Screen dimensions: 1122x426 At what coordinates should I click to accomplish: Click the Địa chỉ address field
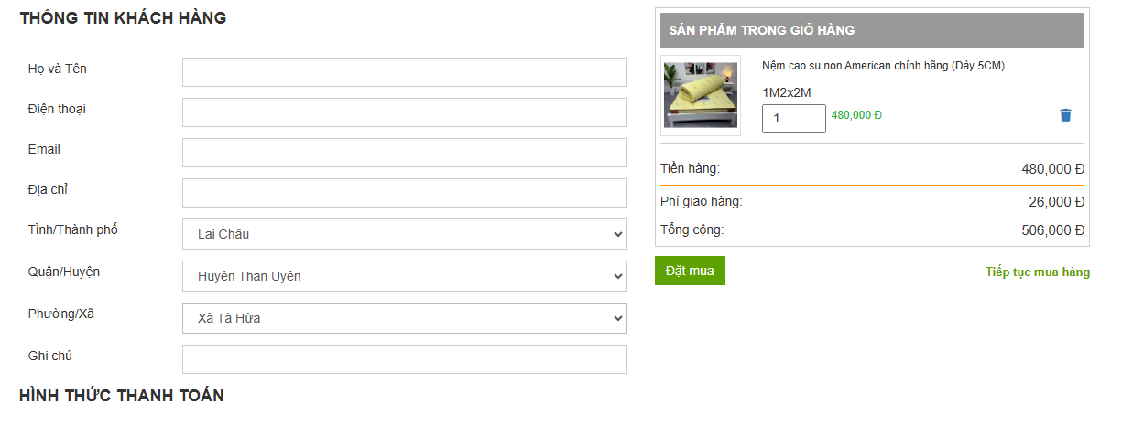click(x=404, y=193)
